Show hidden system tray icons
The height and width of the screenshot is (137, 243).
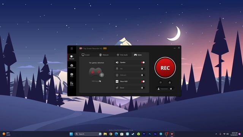216,134
